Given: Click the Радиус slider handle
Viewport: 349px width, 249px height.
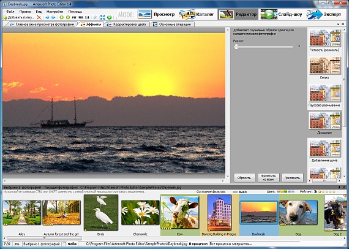Looking at the screenshot, I should coord(236,47).
